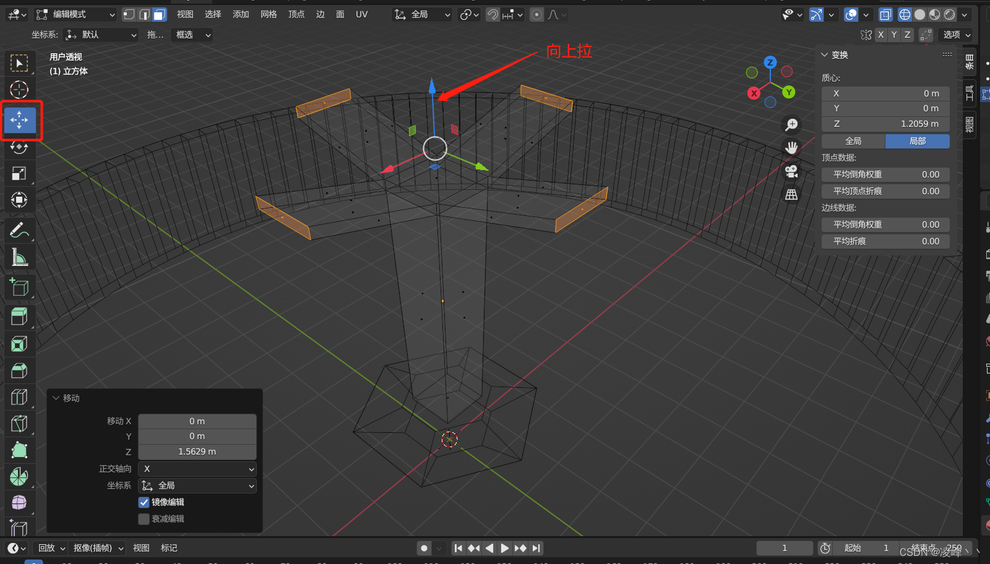Select the Spin tool
This screenshot has width=990, height=564.
coord(19,477)
